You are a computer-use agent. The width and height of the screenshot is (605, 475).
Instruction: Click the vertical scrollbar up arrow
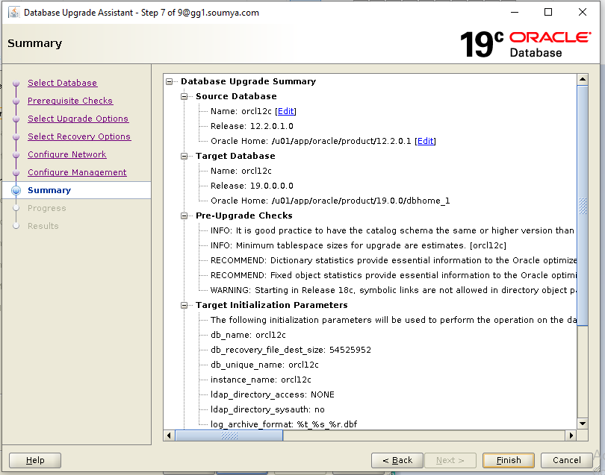coord(583,79)
